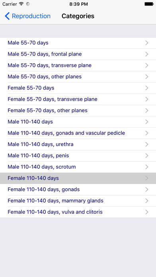The width and height of the screenshot is (156, 277).
Task: Open Male 55-70 days, transverse plane
Action: point(78,65)
